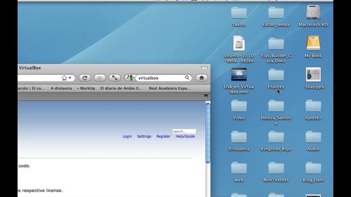Click the search magnifier in browser

[187, 78]
